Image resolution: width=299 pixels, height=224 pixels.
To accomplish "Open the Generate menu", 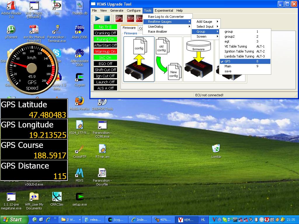I will pos(117,11).
